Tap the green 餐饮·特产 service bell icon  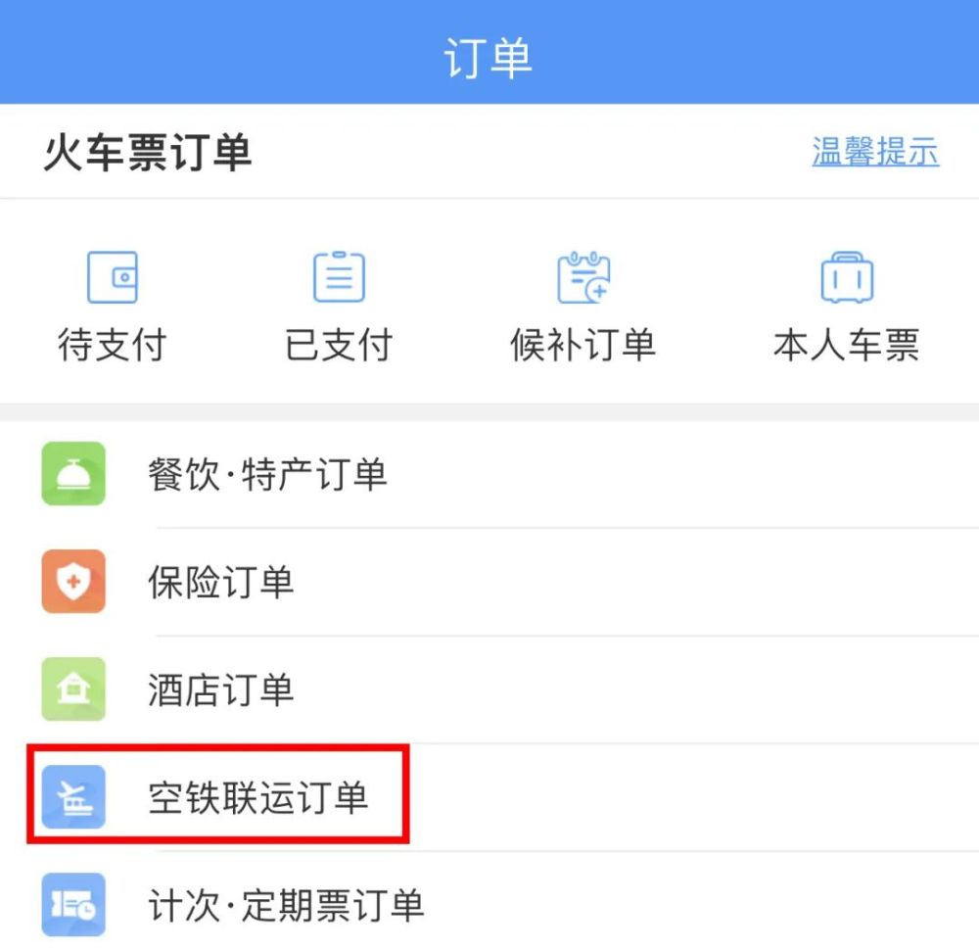(73, 474)
